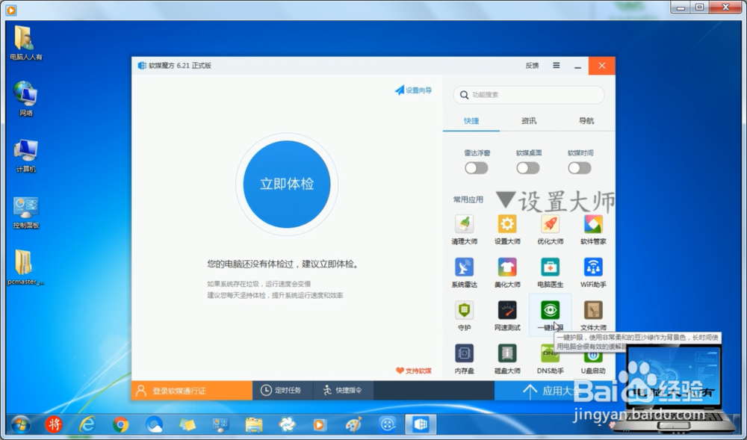Switch to 快捷 tab
747x440 pixels.
click(471, 121)
